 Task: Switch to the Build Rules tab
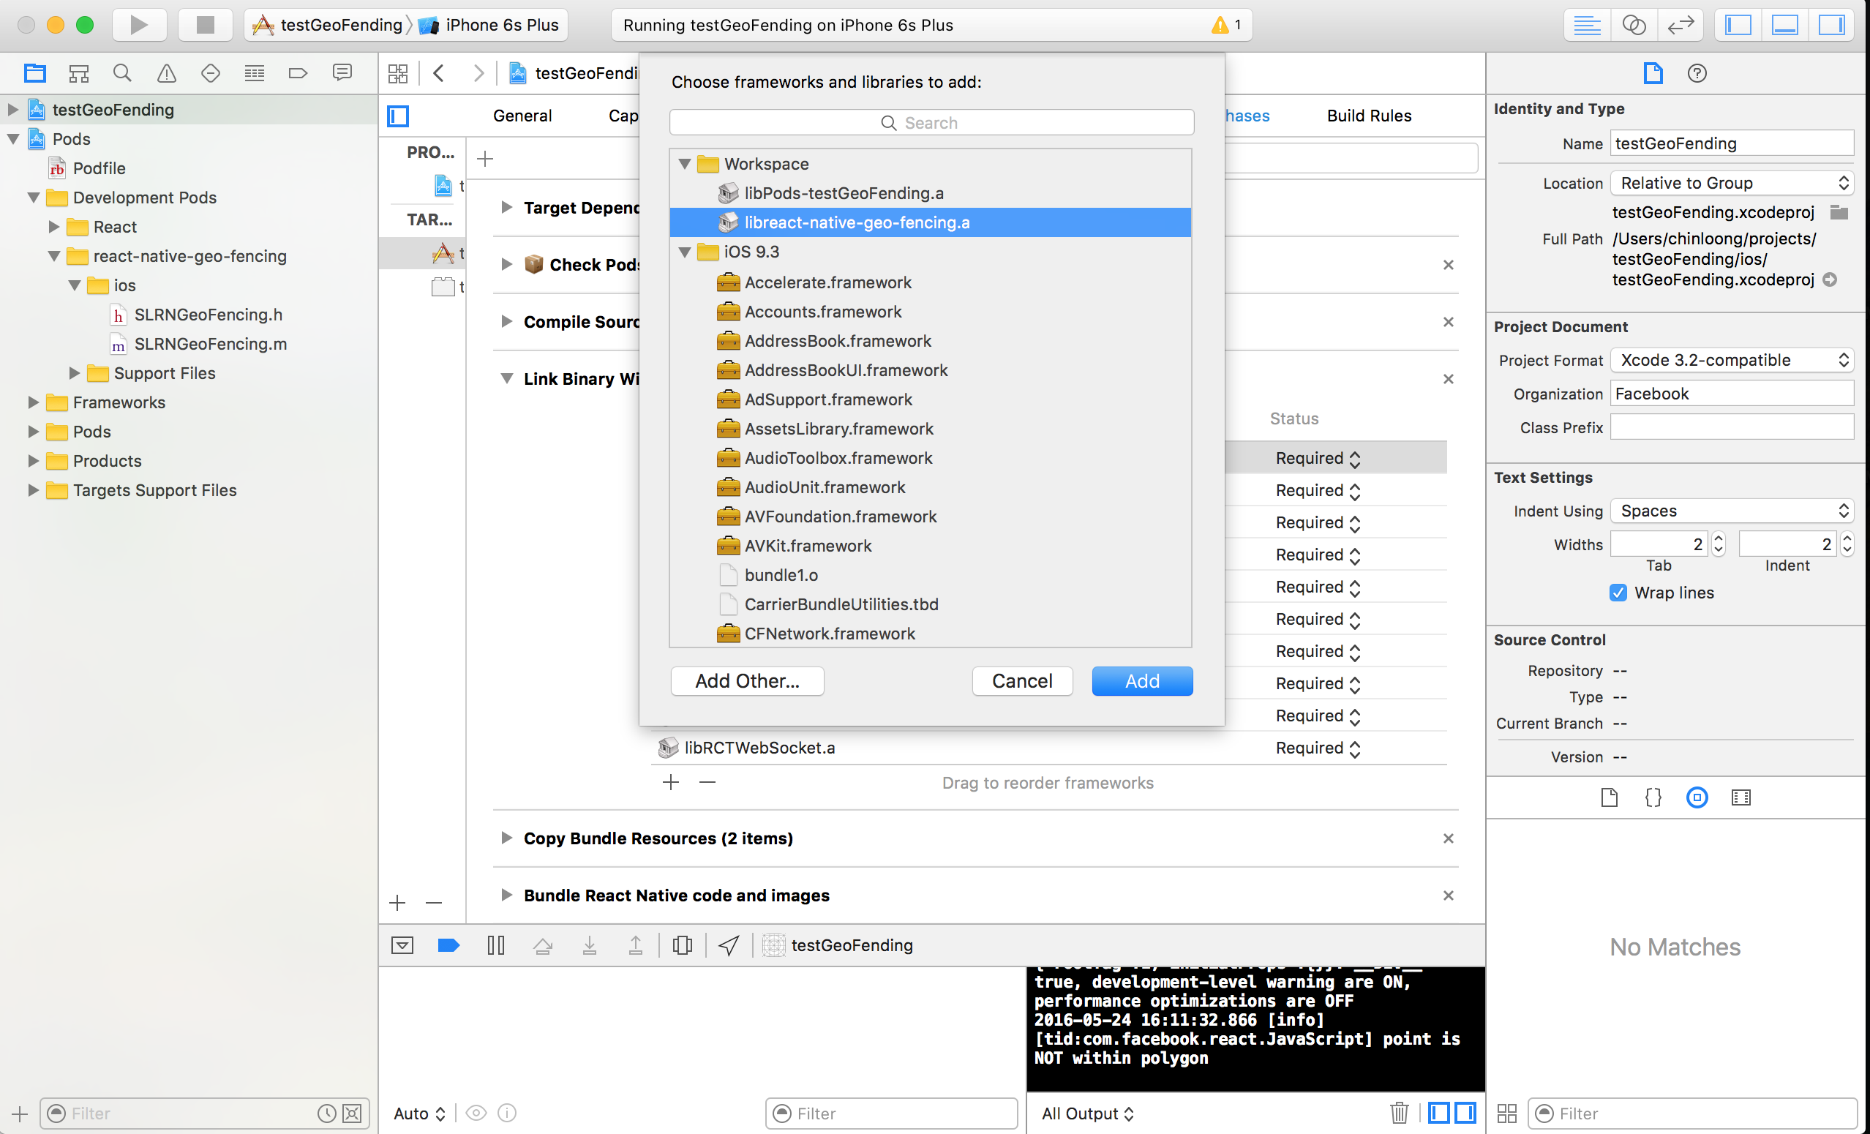1368,116
